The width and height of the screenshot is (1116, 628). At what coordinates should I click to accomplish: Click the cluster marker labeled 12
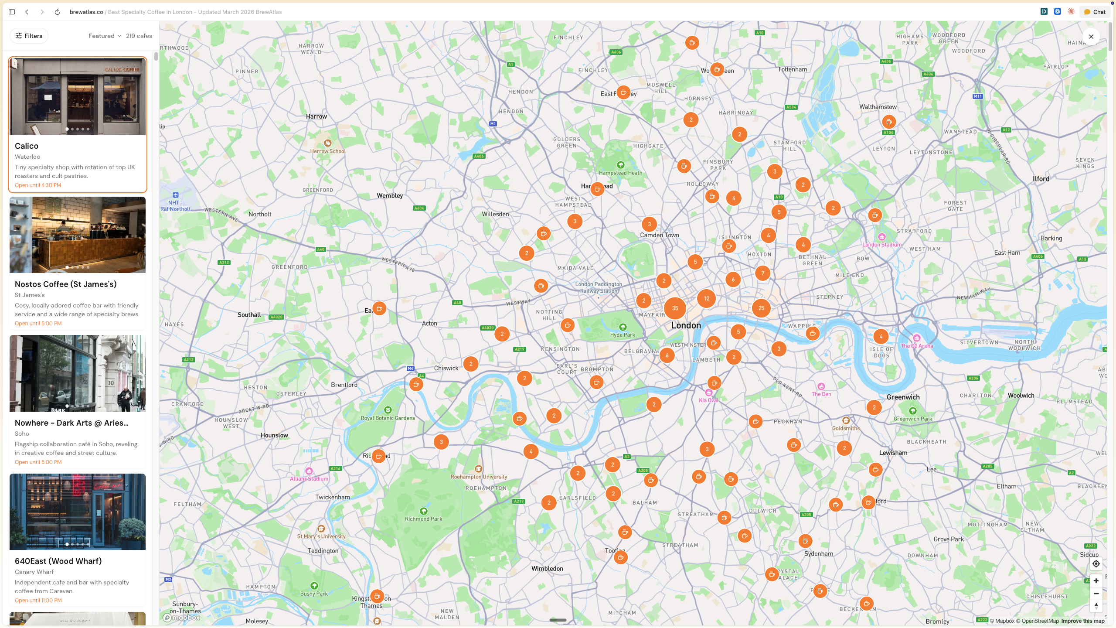pyautogui.click(x=706, y=299)
